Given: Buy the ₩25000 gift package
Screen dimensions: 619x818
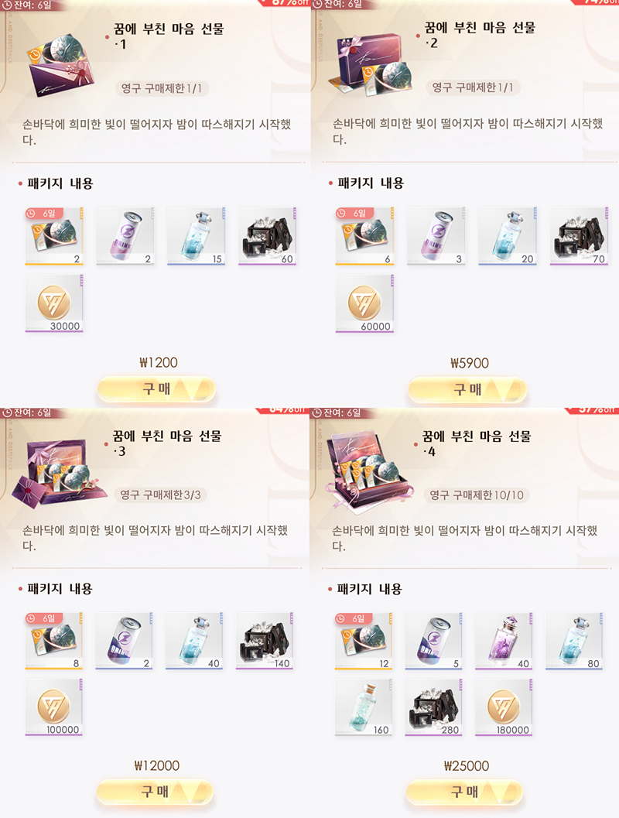Looking at the screenshot, I should click(464, 792).
